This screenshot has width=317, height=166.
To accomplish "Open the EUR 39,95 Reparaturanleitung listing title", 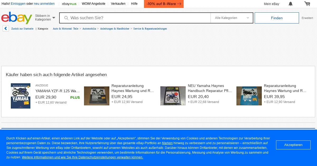I will tap(285, 88).
